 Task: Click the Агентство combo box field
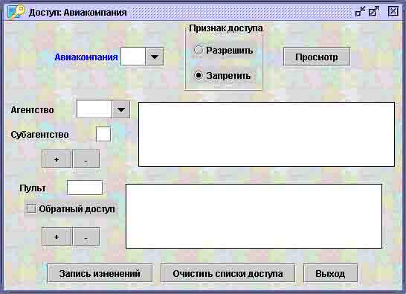click(94, 109)
